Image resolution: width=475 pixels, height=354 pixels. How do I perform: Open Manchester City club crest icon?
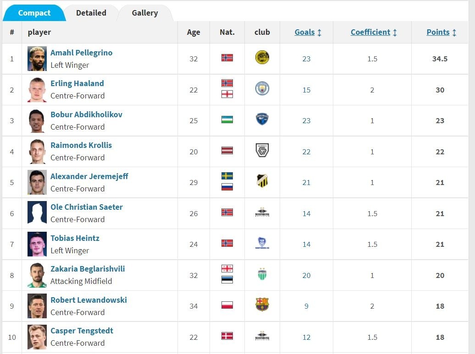pos(262,89)
